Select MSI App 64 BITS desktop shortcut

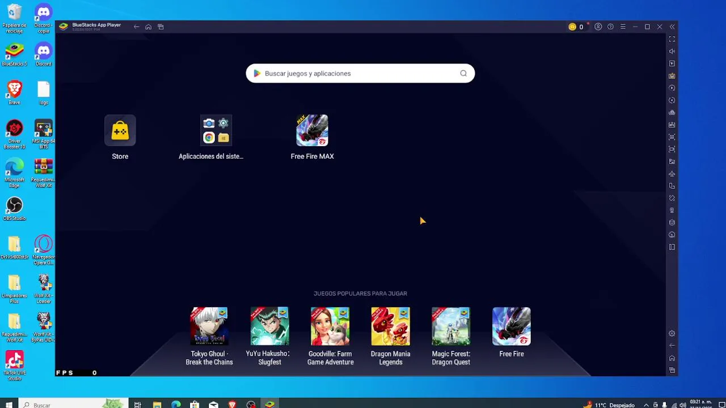(44, 134)
